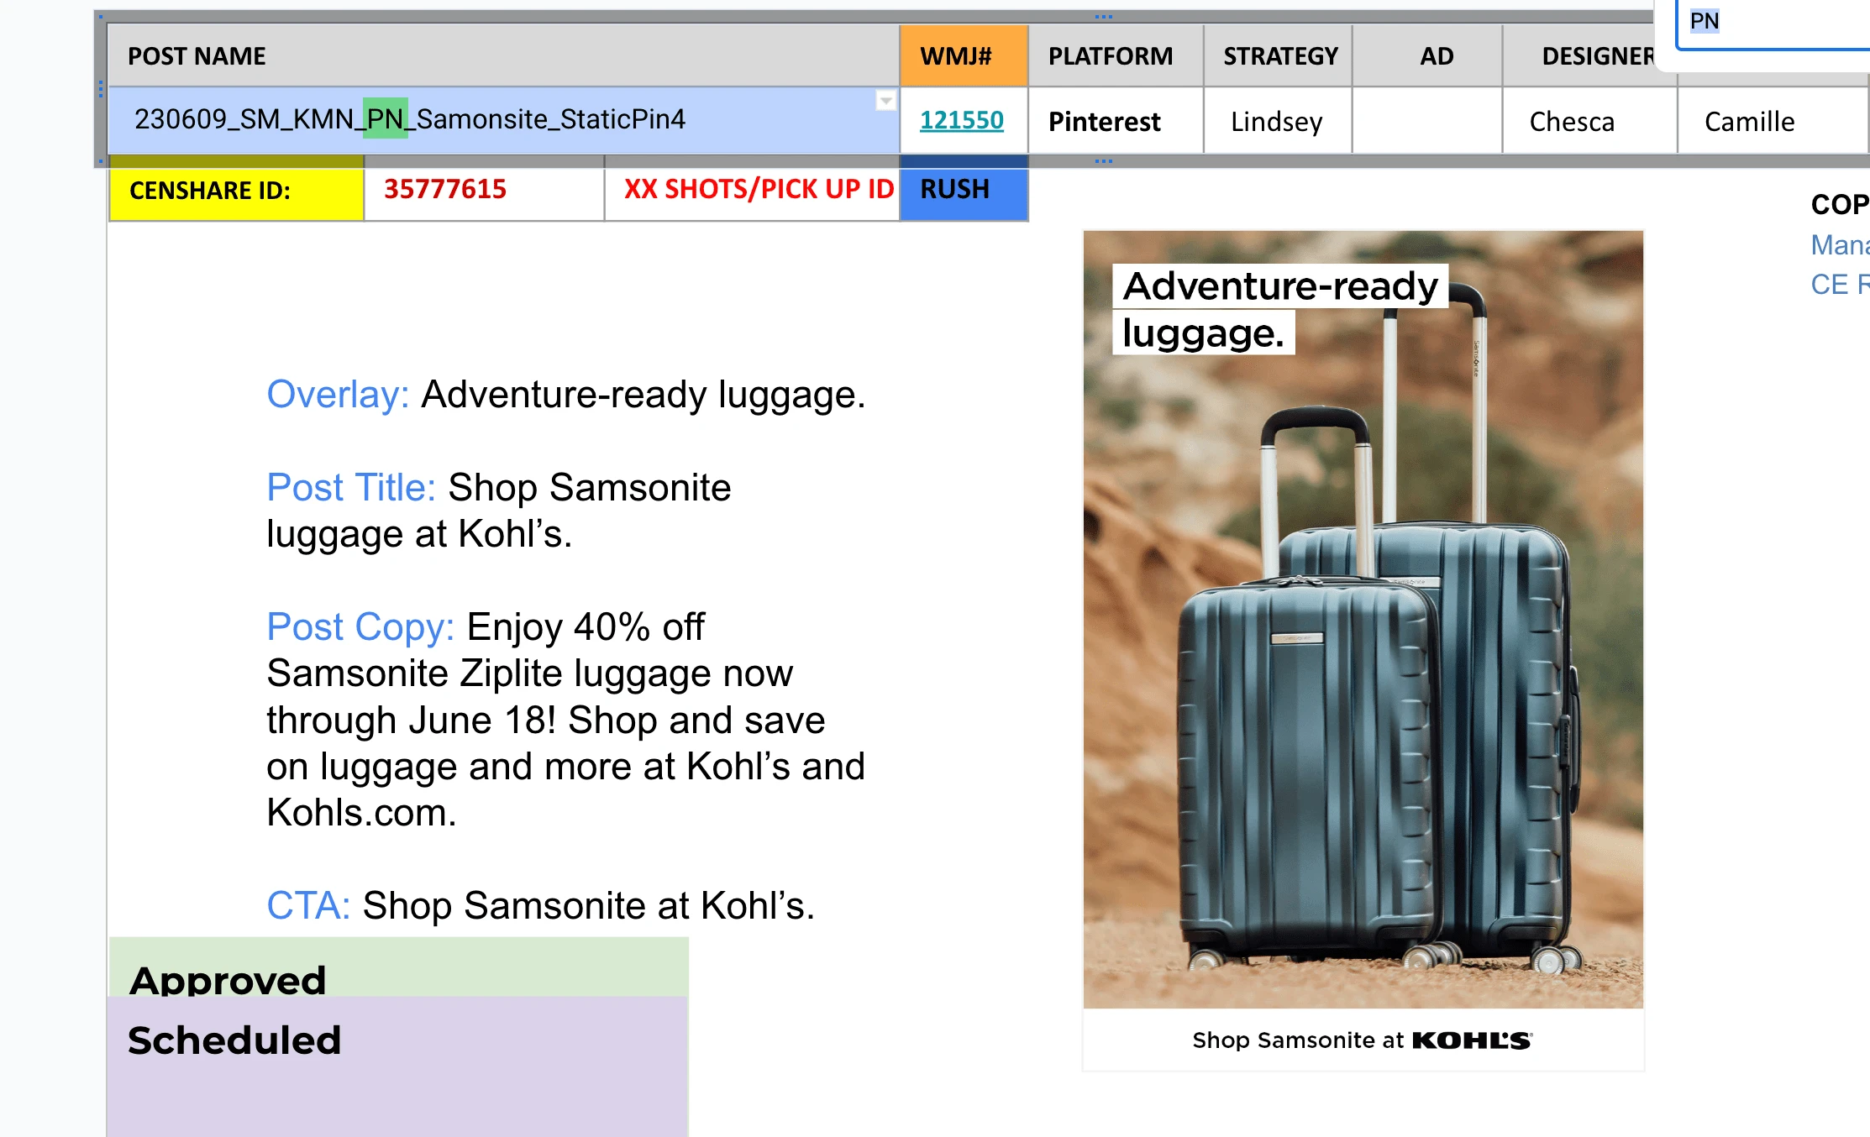Open the dropdown arrow in post name cell

click(x=885, y=101)
